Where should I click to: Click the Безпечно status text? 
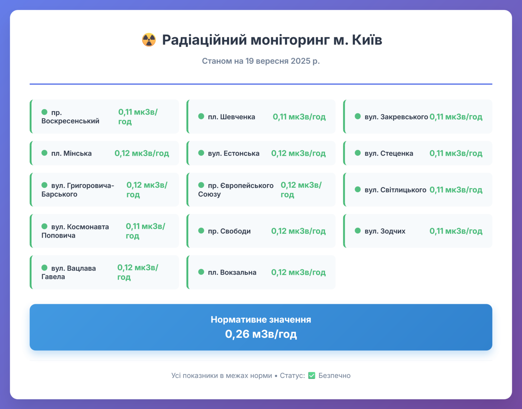334,376
